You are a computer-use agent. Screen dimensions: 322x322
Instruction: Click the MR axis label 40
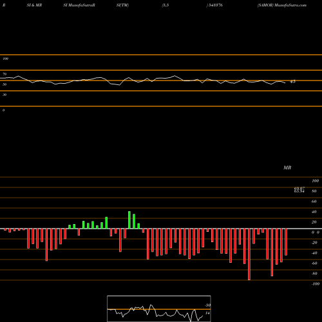click(314, 212)
